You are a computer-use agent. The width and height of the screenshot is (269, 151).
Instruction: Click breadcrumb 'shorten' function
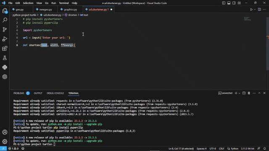click(72, 15)
